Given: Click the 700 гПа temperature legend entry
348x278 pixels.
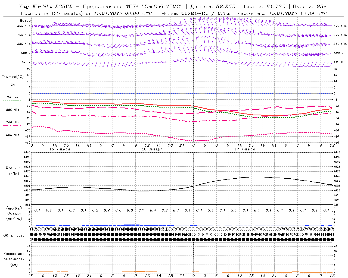Looking at the screenshot, I should pos(13,122).
